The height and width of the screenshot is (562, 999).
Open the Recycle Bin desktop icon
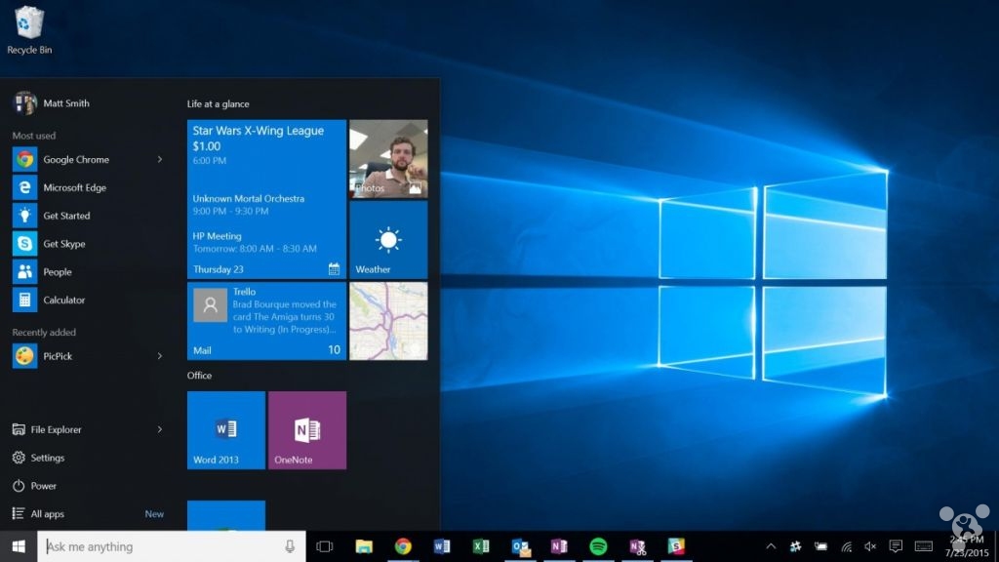click(x=29, y=30)
